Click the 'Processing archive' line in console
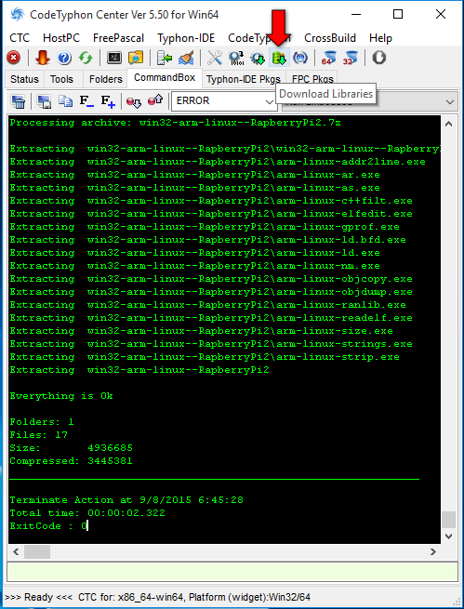The height and width of the screenshot is (609, 464). (x=175, y=123)
